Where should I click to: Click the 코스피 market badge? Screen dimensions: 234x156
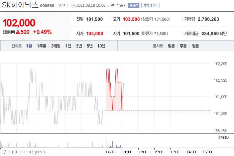(62, 5)
